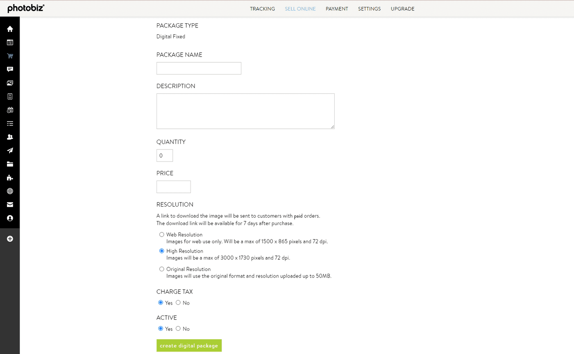574x354 pixels.
Task: Open the Tracking menu item
Action: coord(262,9)
